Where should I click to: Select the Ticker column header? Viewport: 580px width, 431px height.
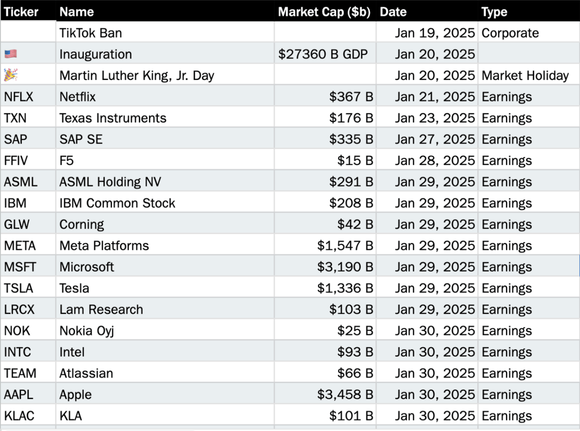click(28, 11)
